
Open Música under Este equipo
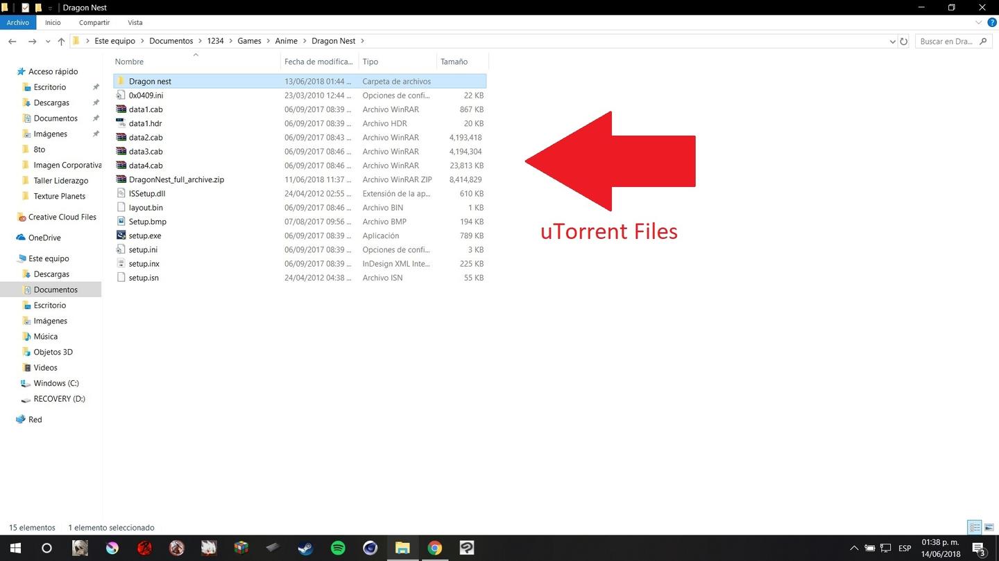(x=46, y=337)
